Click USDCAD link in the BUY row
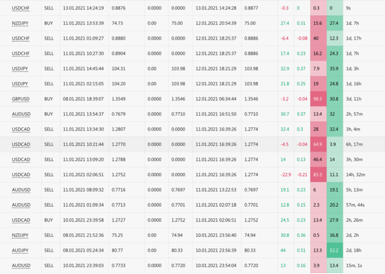Viewport: 385px width, 274px height. [x=20, y=220]
